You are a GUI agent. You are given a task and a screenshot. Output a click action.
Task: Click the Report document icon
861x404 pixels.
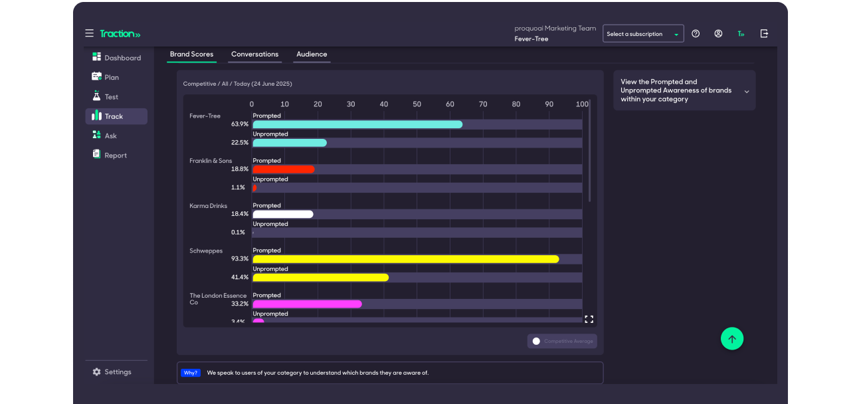96,154
